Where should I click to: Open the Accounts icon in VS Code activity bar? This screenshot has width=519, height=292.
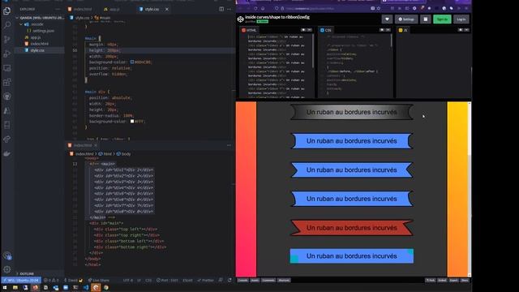[7, 255]
